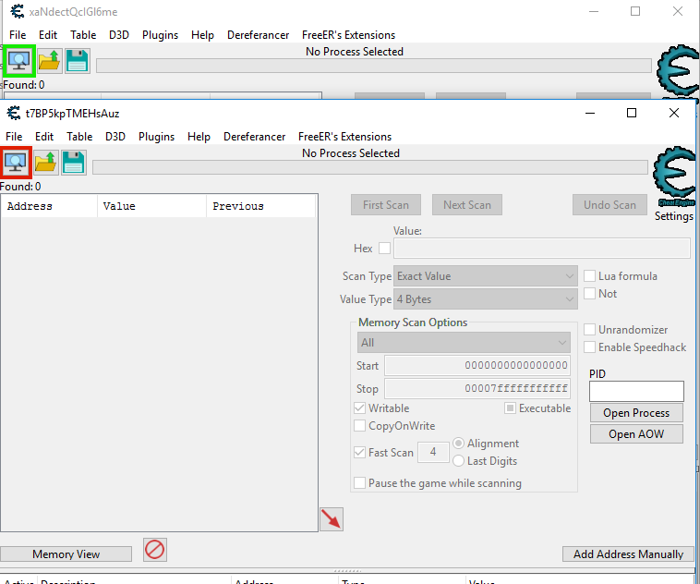The image size is (700, 584).
Task: Open the Dereferancer menu in front window
Action: [x=254, y=137]
